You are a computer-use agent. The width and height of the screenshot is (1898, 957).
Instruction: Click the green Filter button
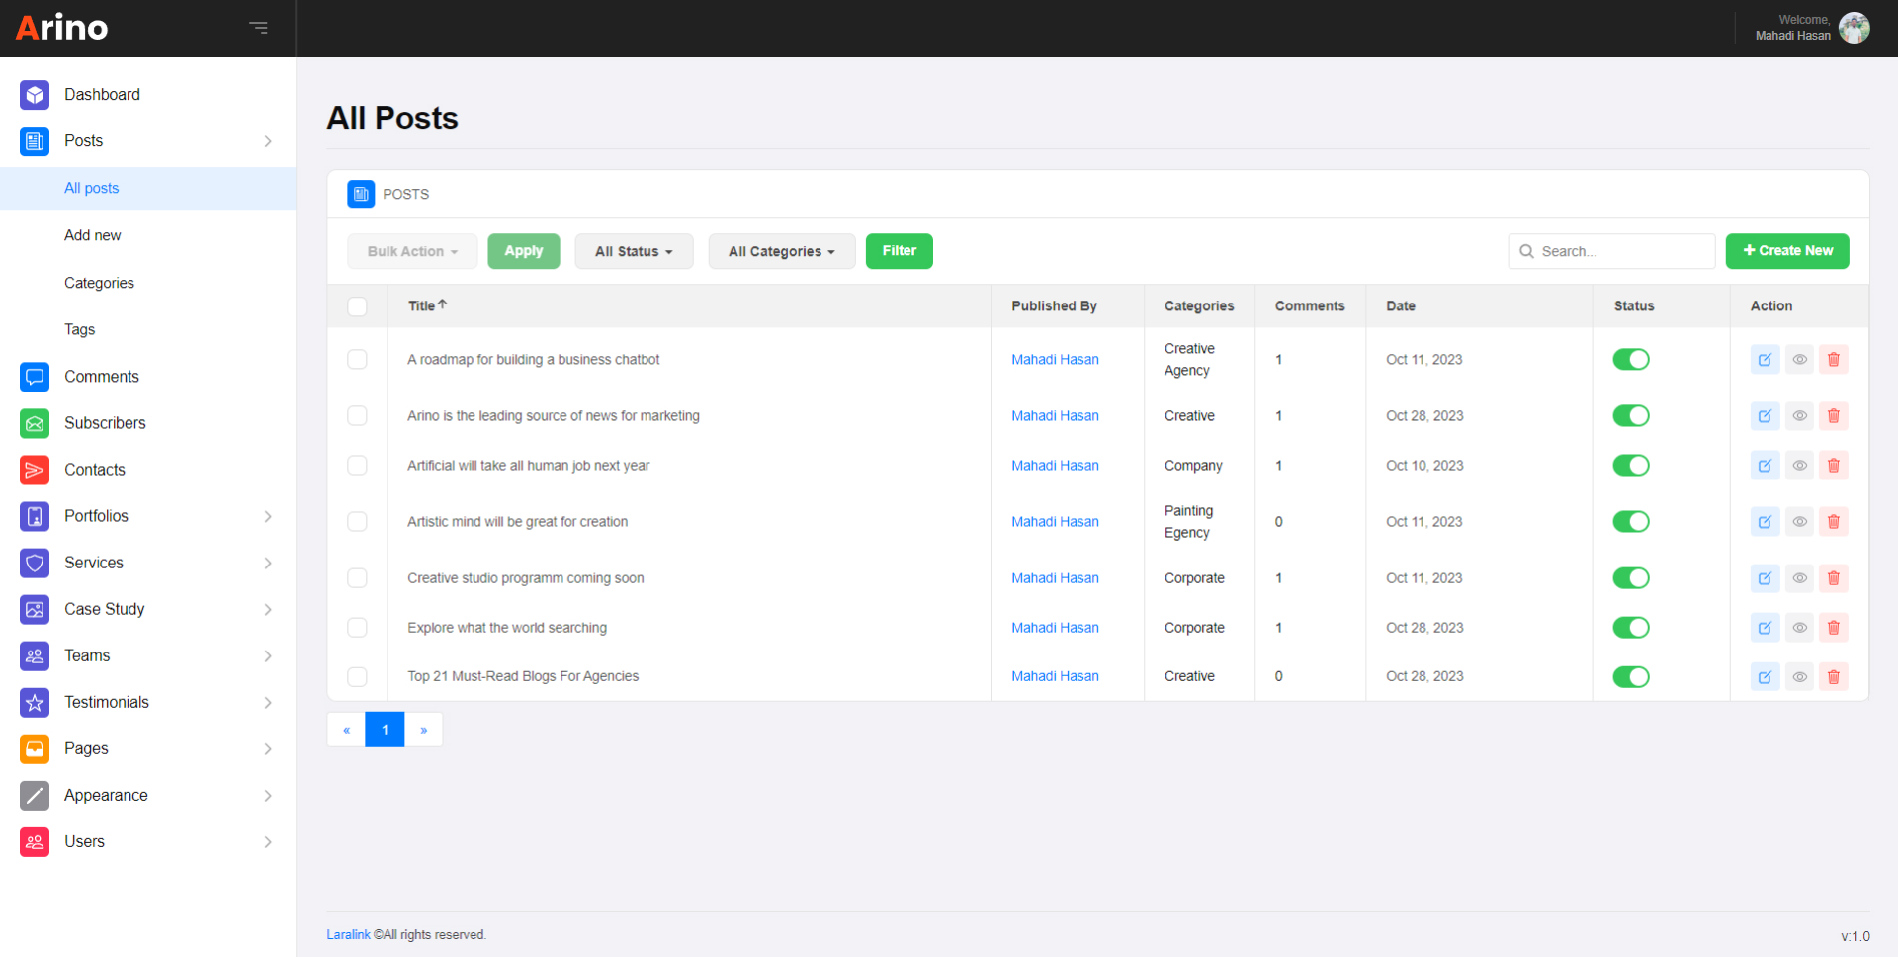coord(899,251)
